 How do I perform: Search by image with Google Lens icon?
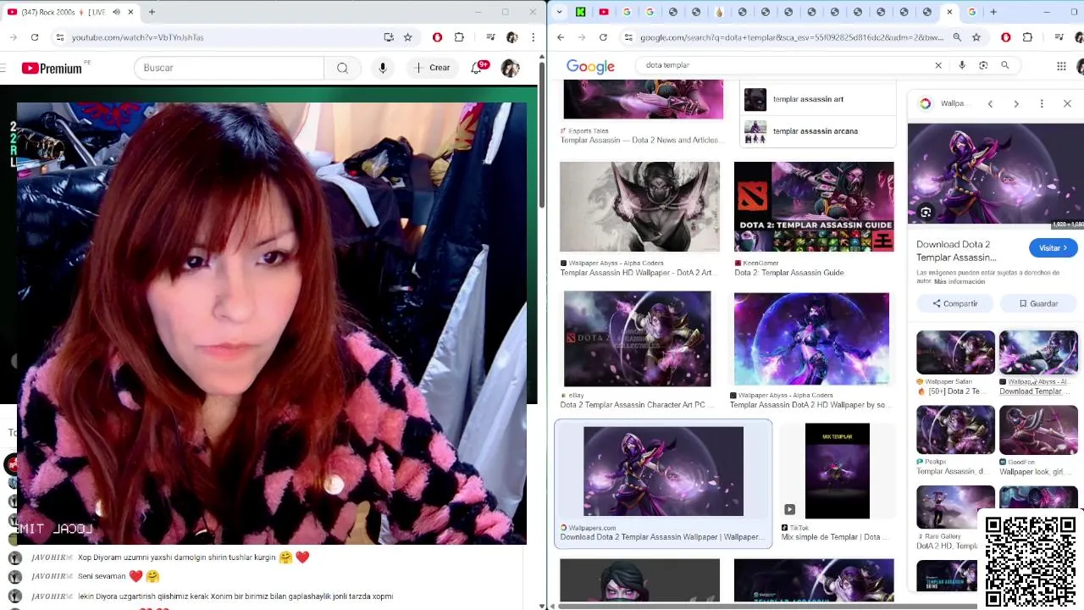[x=983, y=65]
